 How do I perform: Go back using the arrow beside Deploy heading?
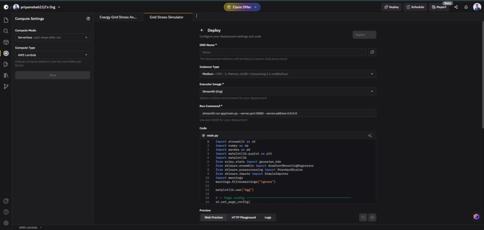(x=202, y=30)
